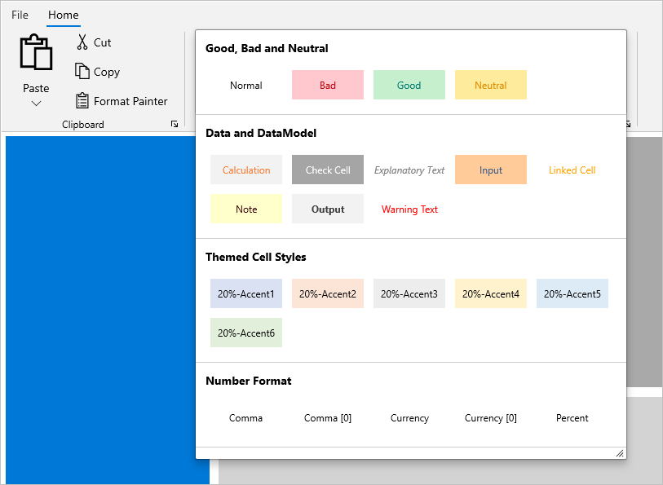663x485 pixels.
Task: Open the File menu tab
Action: (x=20, y=15)
